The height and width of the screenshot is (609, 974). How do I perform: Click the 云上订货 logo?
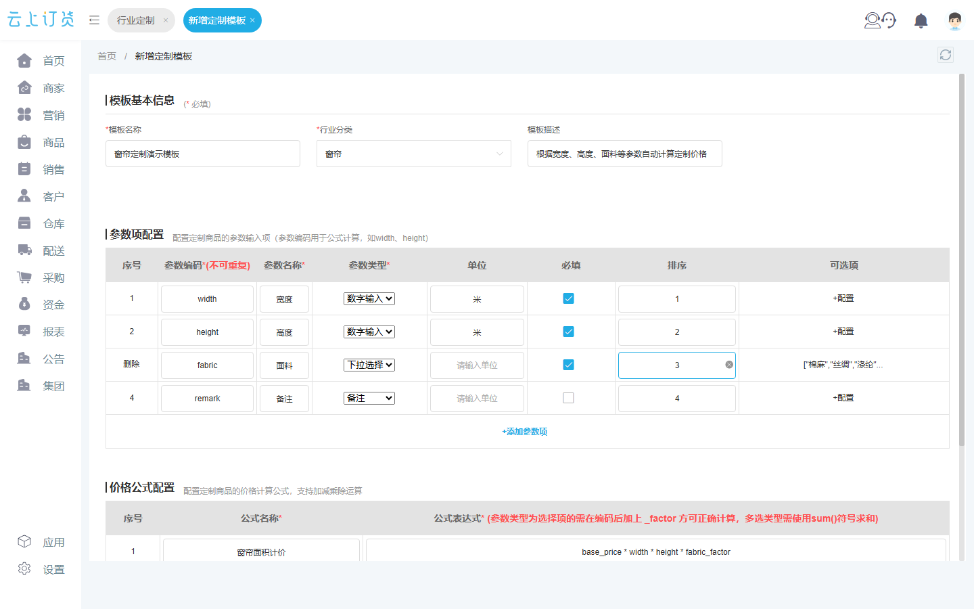(41, 20)
